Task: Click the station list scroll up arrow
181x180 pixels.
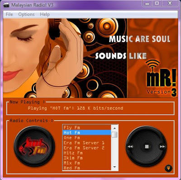Action: [x=114, y=128]
